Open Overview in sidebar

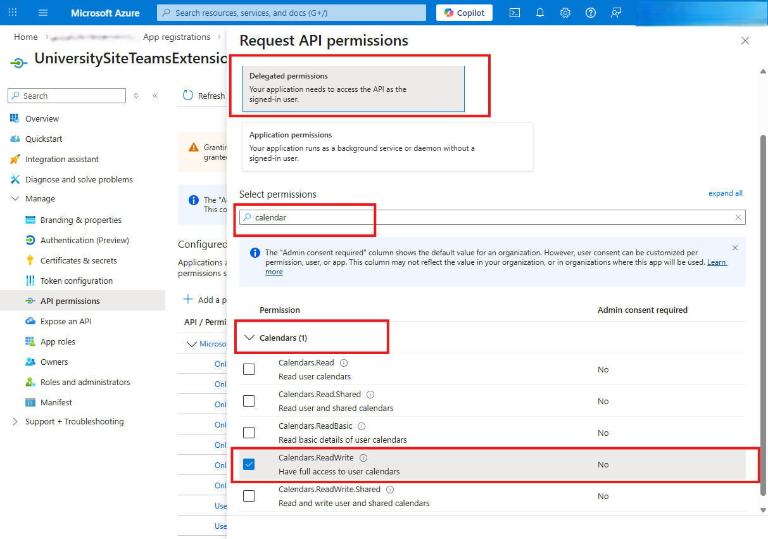42,118
